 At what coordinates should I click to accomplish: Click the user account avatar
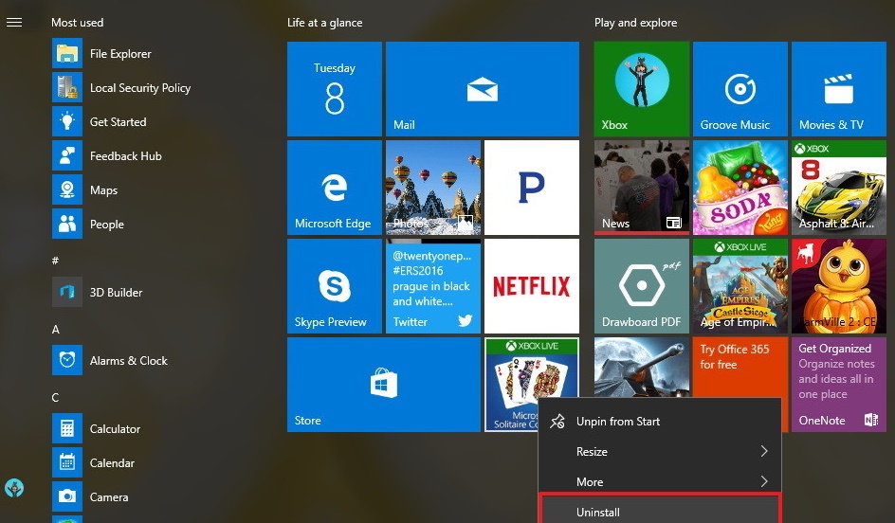pos(14,488)
